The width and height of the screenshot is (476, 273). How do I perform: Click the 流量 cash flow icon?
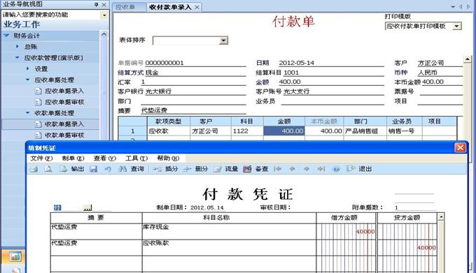click(218, 169)
